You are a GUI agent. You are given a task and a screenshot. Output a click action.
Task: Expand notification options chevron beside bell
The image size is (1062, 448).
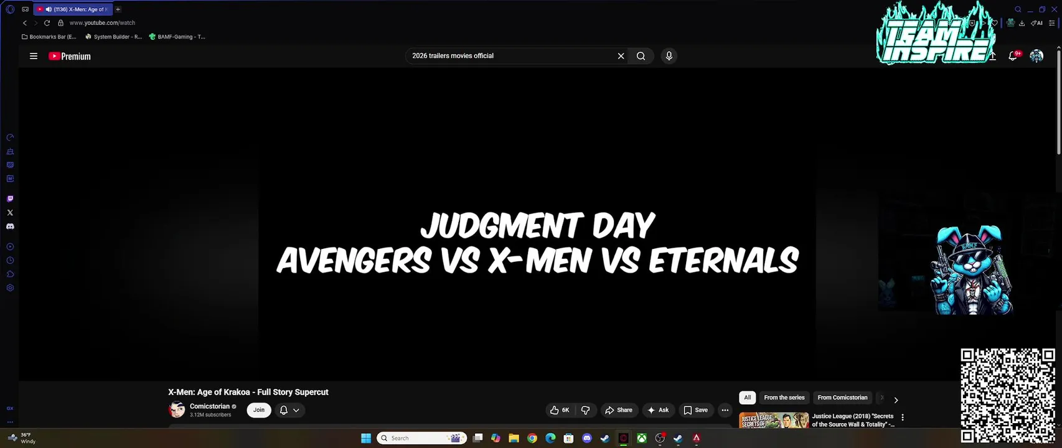click(x=296, y=410)
